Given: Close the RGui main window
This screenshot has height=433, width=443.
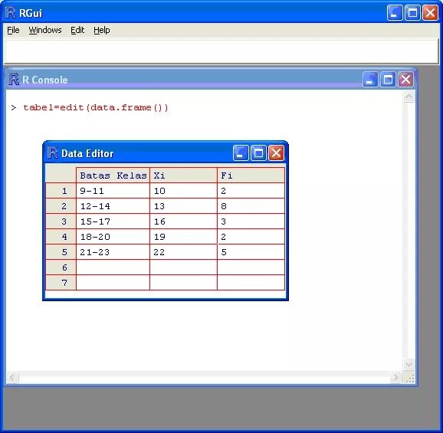Looking at the screenshot, I should coord(430,13).
